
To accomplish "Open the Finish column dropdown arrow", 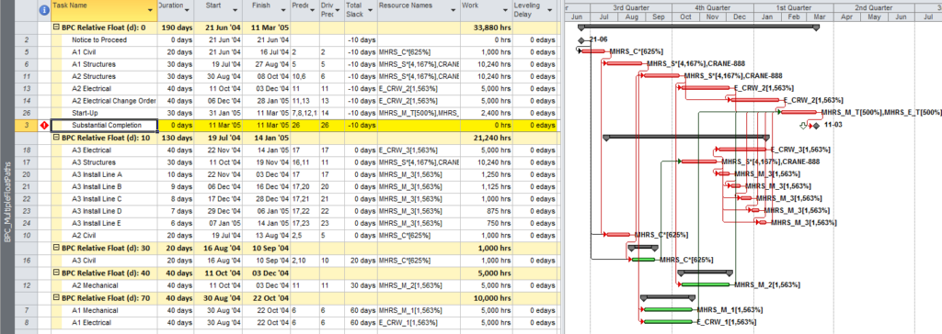I will (282, 11).
